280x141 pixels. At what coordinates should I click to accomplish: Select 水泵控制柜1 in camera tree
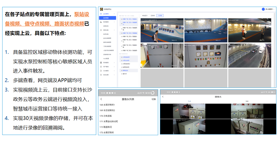(x=126, y=57)
